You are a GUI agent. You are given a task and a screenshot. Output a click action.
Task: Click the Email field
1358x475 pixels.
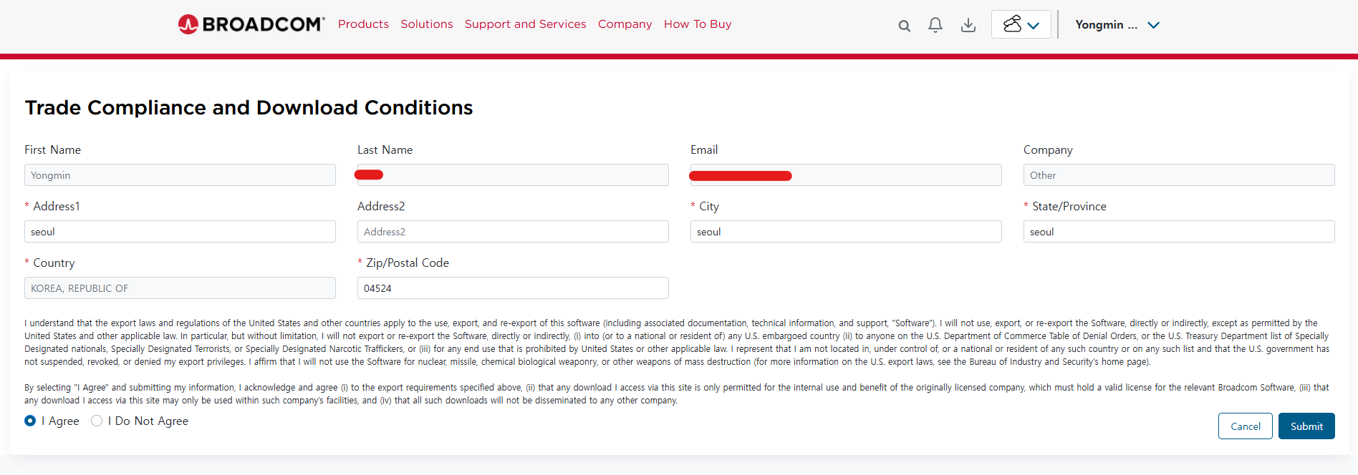click(x=846, y=175)
